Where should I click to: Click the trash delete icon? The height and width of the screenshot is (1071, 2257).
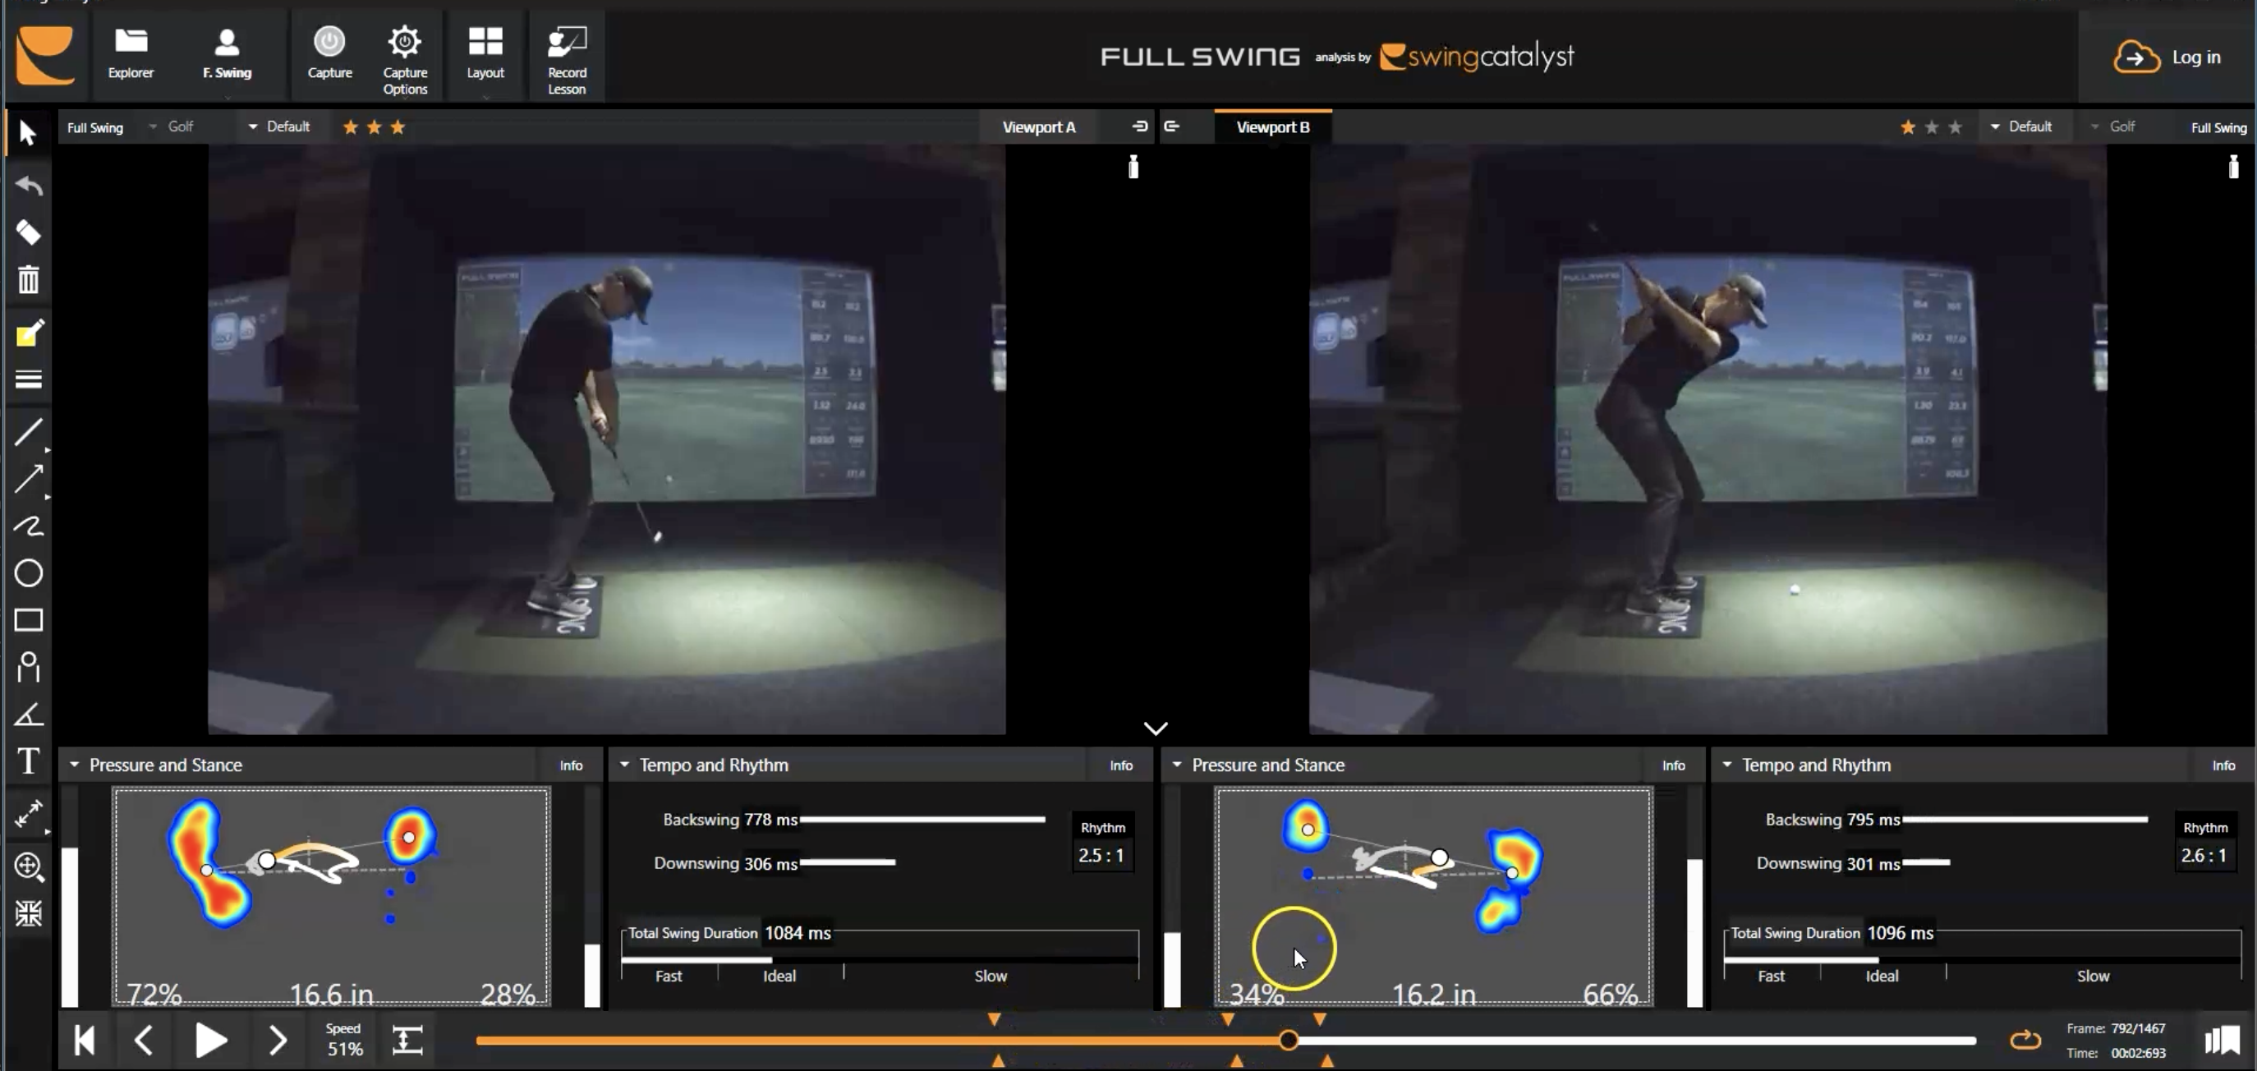pyautogui.click(x=28, y=279)
